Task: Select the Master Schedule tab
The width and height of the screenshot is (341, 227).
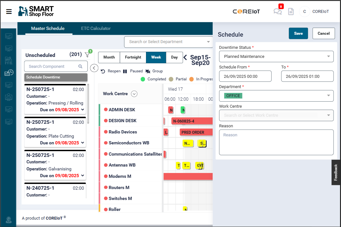Action: (48, 29)
